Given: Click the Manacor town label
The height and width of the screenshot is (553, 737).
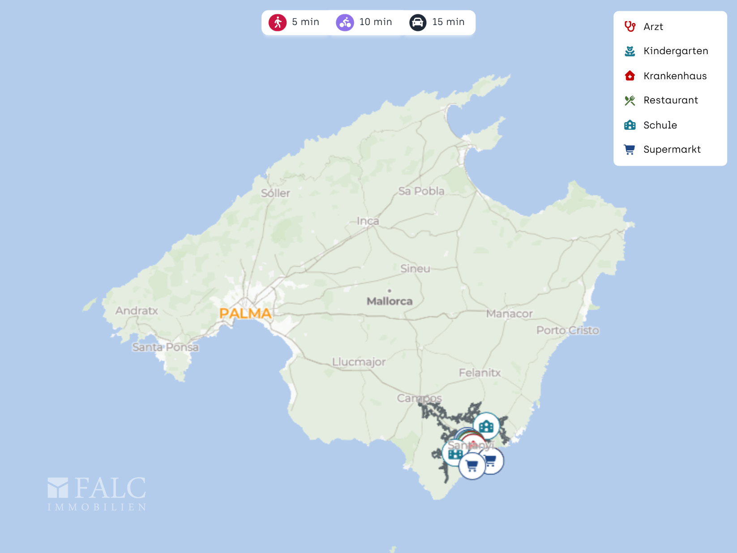Looking at the screenshot, I should (x=509, y=314).
